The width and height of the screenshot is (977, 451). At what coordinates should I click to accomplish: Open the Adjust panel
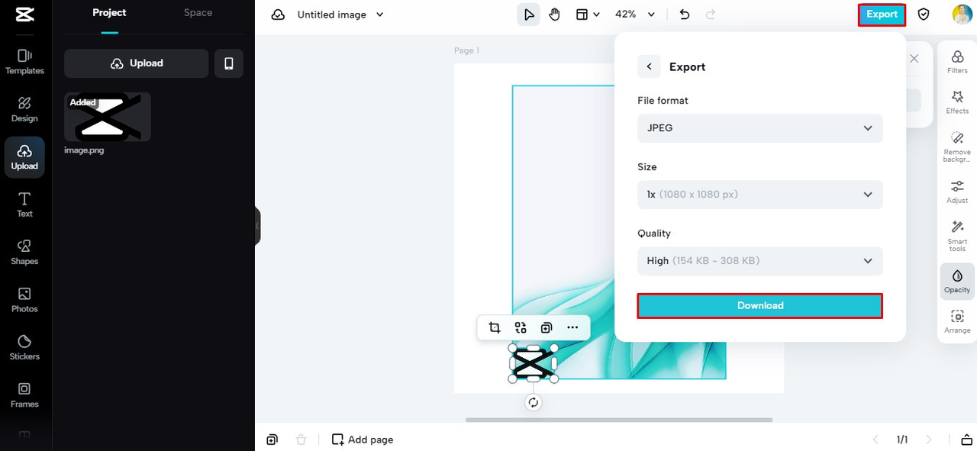click(957, 192)
